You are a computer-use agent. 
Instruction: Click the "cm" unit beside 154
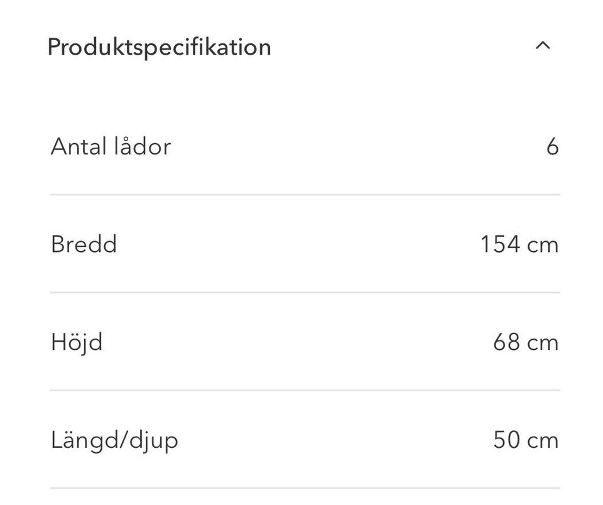coord(542,244)
